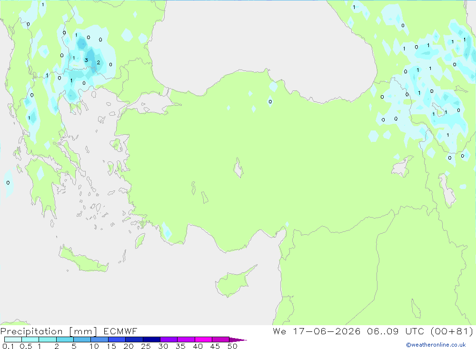The image size is (476, 349).
Task: Select the 45–50 mm legend color box
Action: pos(221,339)
